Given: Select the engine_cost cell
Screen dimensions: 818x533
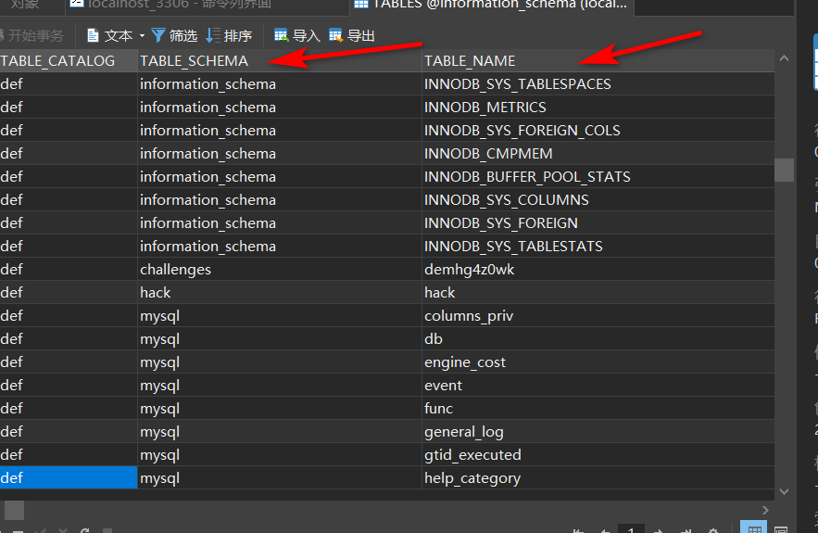Looking at the screenshot, I should (598, 362).
